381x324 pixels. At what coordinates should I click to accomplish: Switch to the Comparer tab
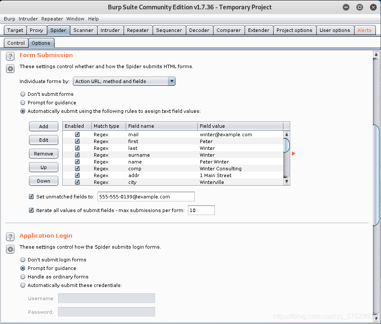229,30
